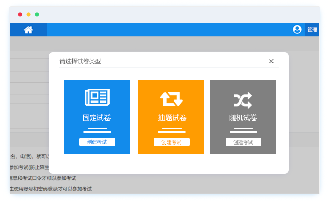Click the white line under the 固定试卷 title

[x=97, y=130]
